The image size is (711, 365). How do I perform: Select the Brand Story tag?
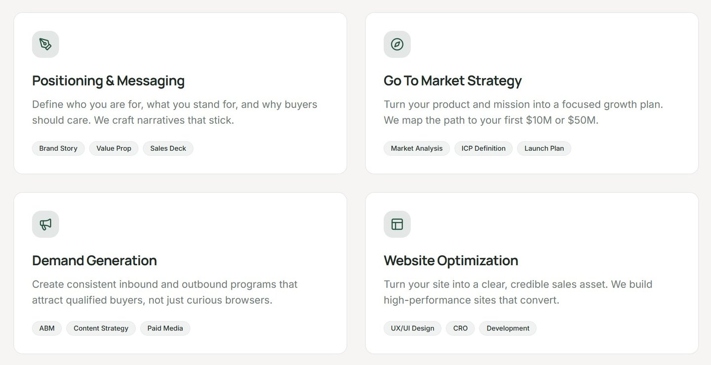[58, 149]
